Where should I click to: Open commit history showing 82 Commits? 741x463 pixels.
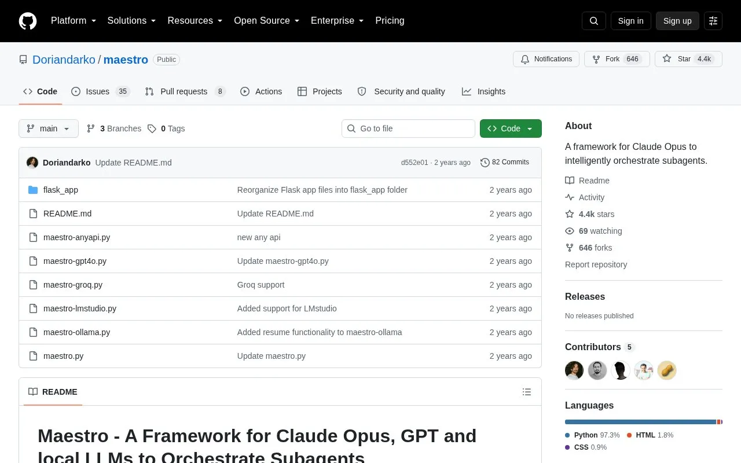pos(505,163)
